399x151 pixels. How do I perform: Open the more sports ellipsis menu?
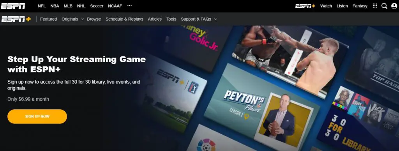point(129,6)
